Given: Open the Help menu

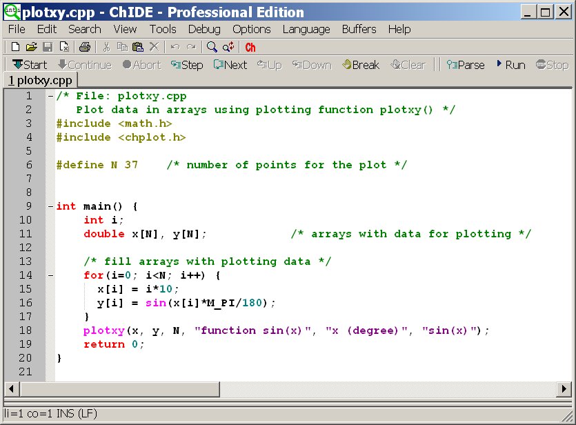Looking at the screenshot, I should [399, 29].
